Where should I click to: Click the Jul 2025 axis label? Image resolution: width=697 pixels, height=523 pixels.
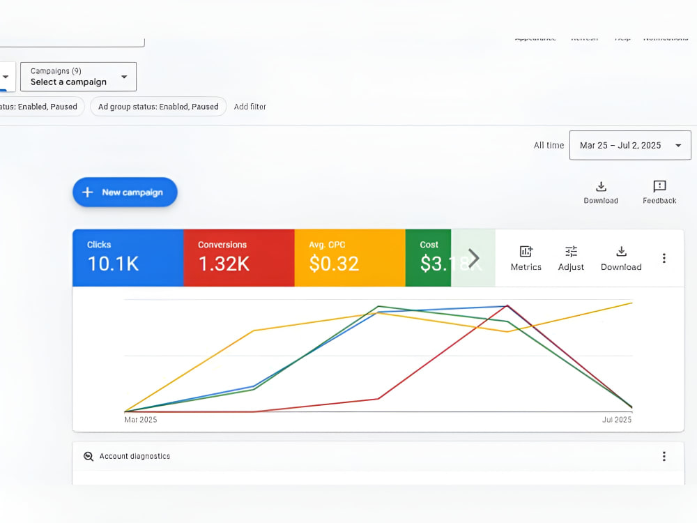[x=617, y=420]
